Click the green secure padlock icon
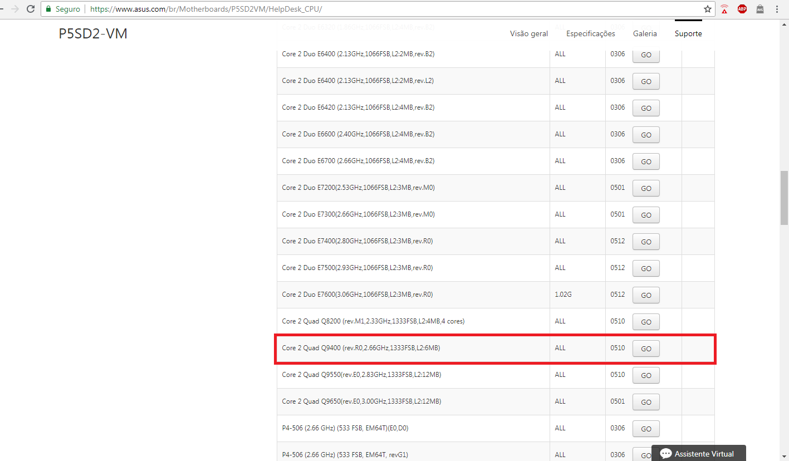This screenshot has width=789, height=461. (x=49, y=9)
